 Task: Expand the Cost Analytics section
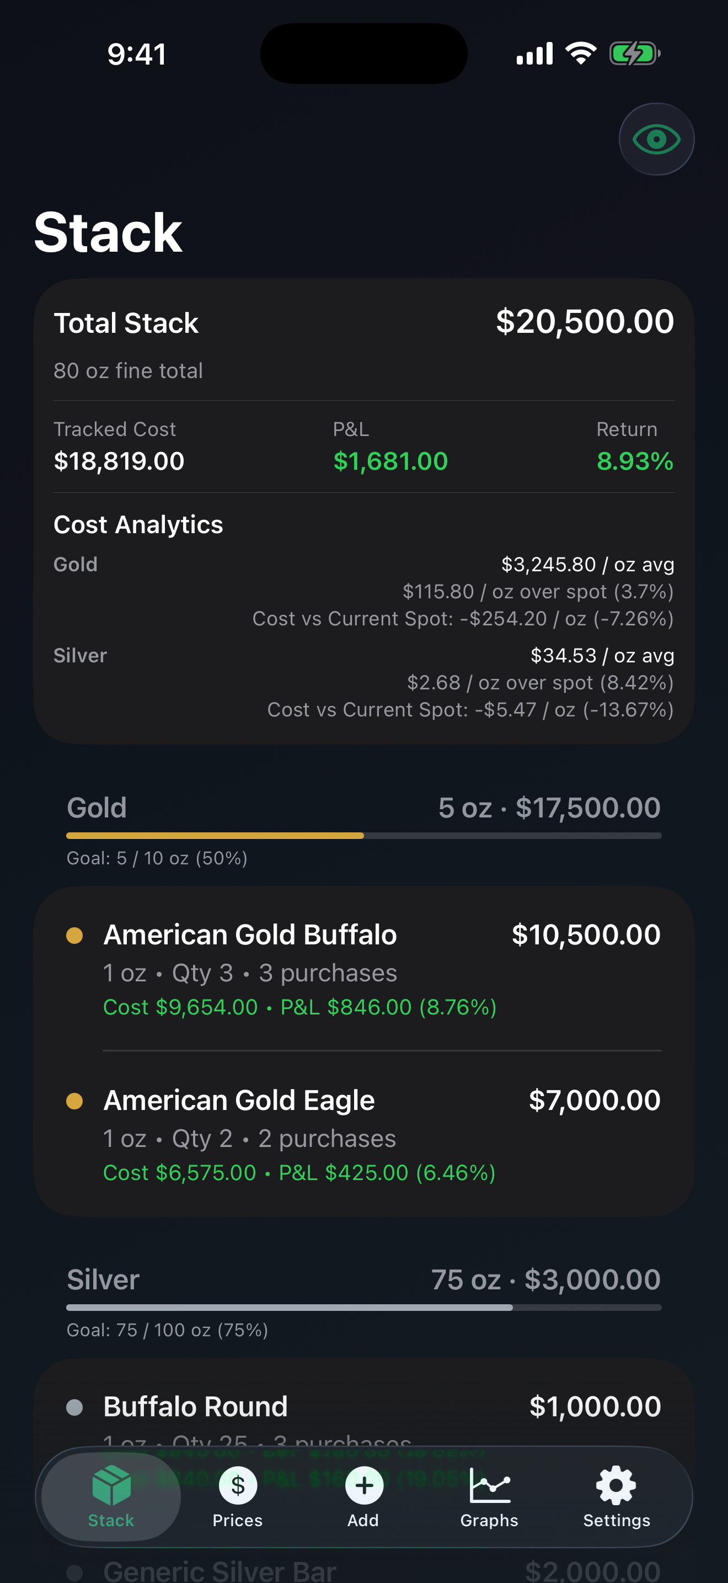click(x=138, y=525)
